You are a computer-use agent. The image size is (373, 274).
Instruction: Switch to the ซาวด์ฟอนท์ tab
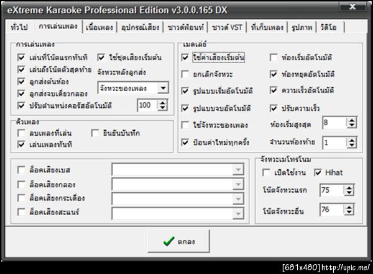point(185,27)
